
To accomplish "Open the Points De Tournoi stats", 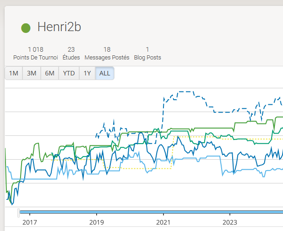I will [36, 54].
